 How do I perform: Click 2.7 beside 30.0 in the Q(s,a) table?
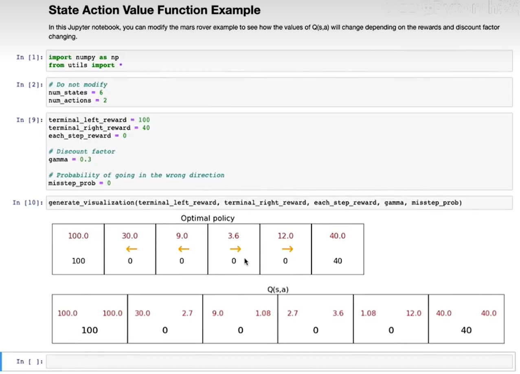tap(187, 313)
